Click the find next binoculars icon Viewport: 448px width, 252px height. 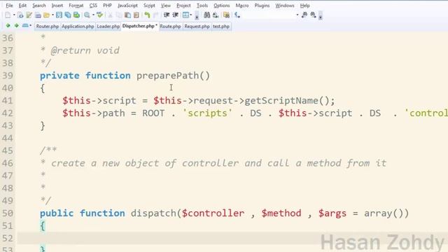pyautogui.click(x=313, y=15)
